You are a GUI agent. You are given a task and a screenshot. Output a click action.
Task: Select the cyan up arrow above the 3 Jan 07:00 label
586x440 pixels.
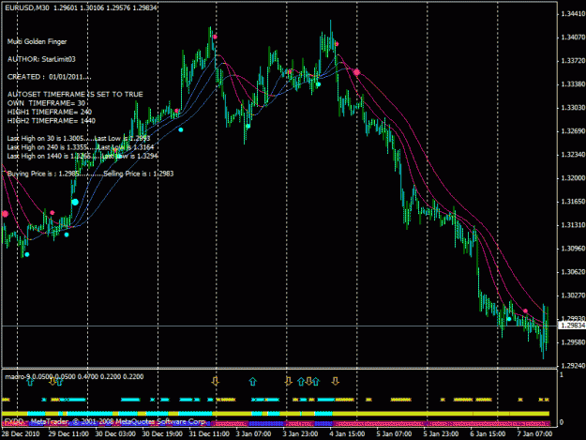click(x=253, y=381)
